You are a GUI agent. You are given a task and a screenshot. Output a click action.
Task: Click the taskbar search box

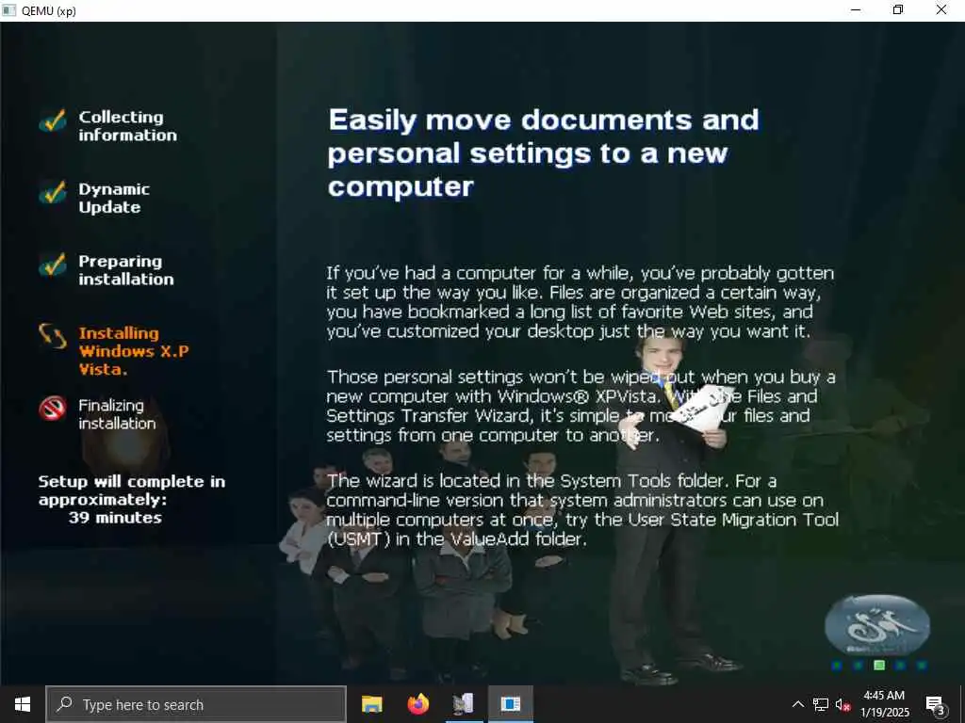tap(196, 704)
